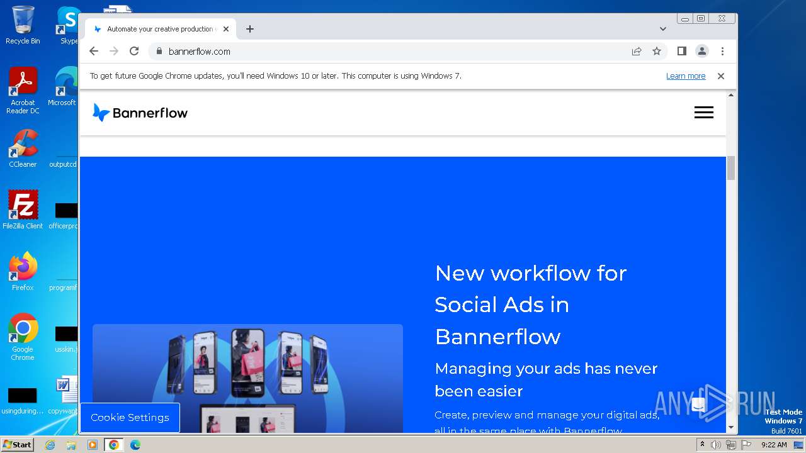The image size is (806, 453).
Task: Go back to previous page
Action: pos(94,52)
